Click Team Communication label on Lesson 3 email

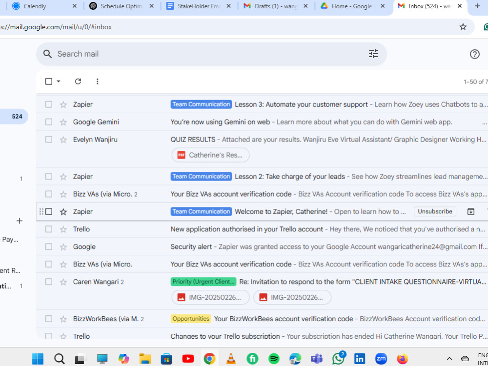(201, 104)
